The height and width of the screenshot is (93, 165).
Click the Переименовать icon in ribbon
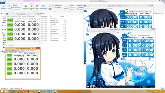[43, 6]
